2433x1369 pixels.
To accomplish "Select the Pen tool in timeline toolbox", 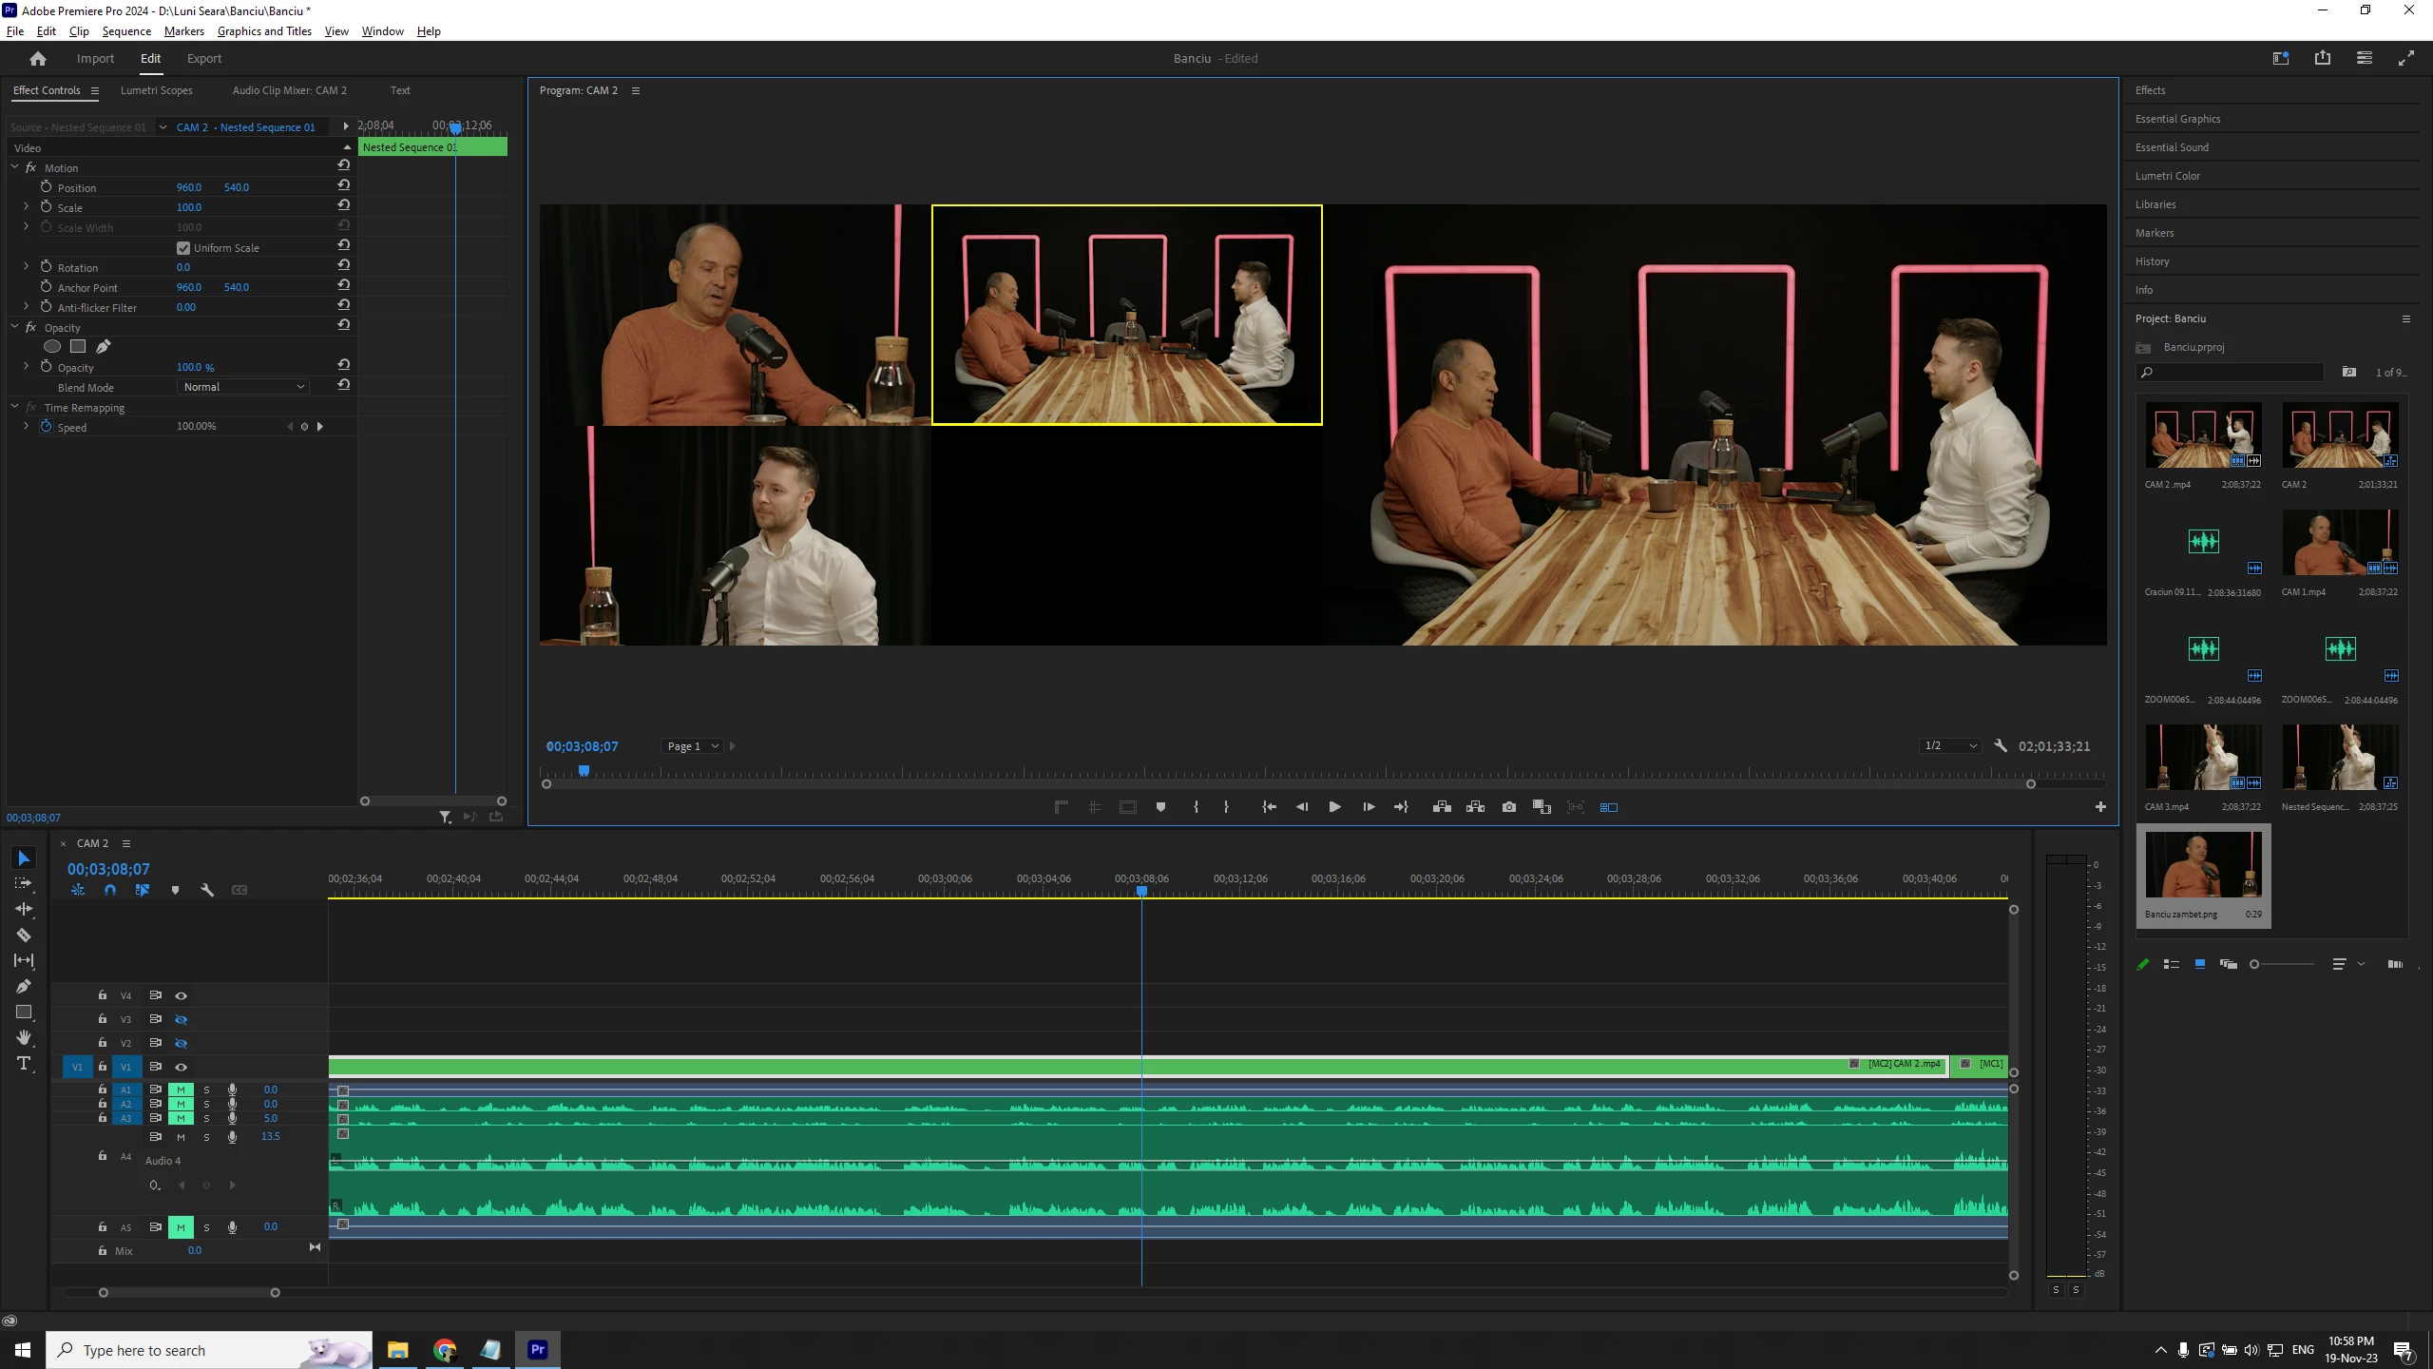I will pos(24,986).
